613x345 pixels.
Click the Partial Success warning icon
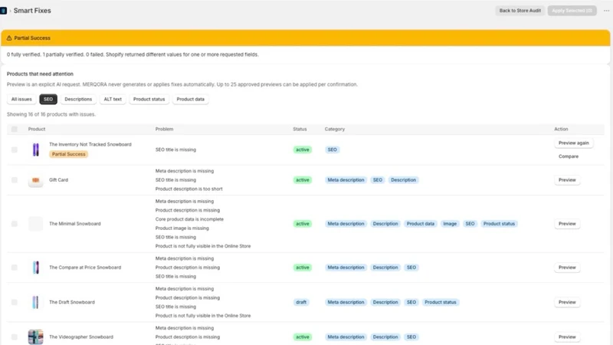pyautogui.click(x=9, y=38)
